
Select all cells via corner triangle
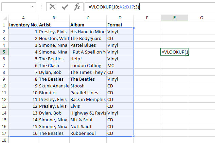pos(5,18)
